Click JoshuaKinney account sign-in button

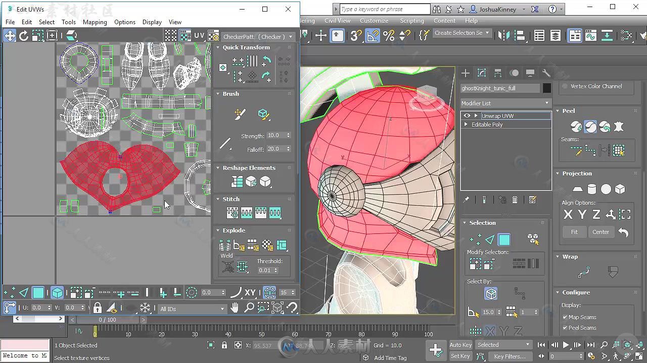pyautogui.click(x=498, y=9)
